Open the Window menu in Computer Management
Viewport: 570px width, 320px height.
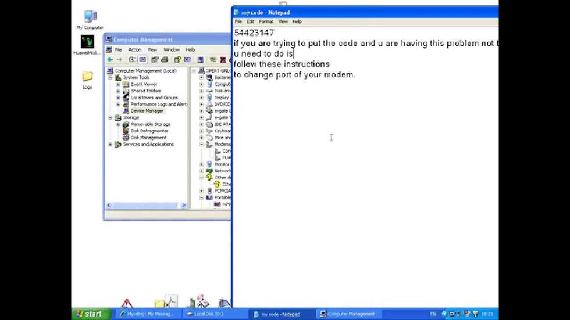coord(171,50)
